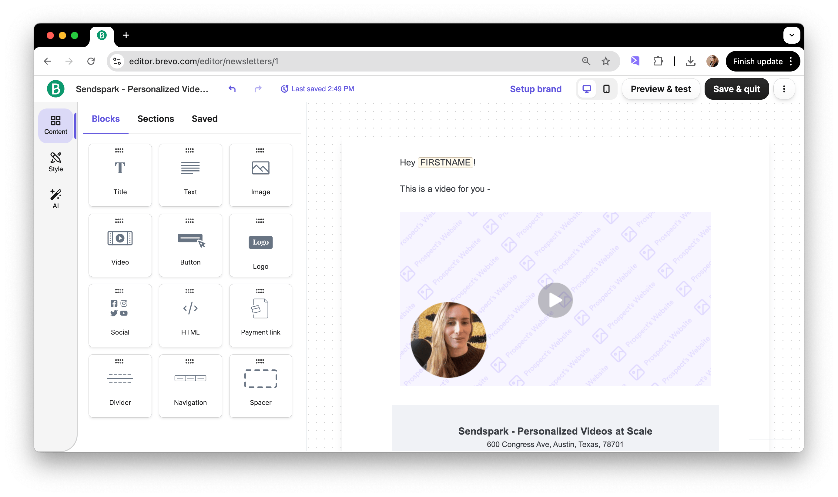The width and height of the screenshot is (838, 497).
Task: Open browser downloads
Action: pos(690,61)
